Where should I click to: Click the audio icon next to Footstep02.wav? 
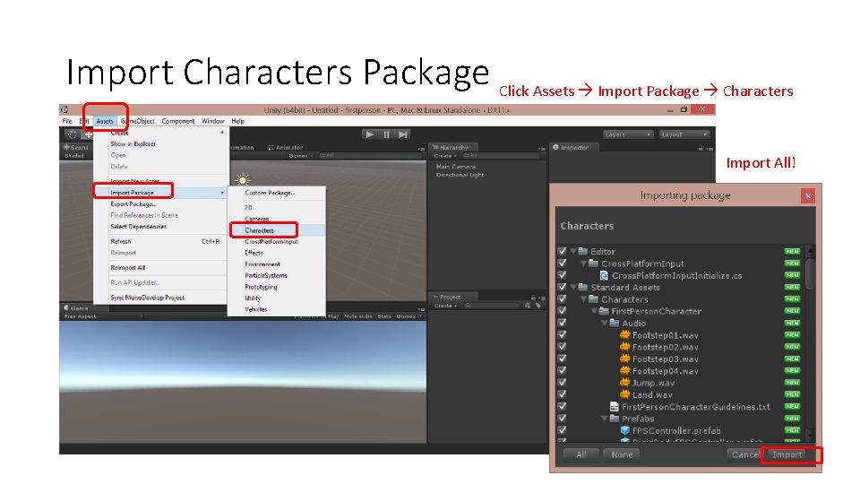click(624, 347)
